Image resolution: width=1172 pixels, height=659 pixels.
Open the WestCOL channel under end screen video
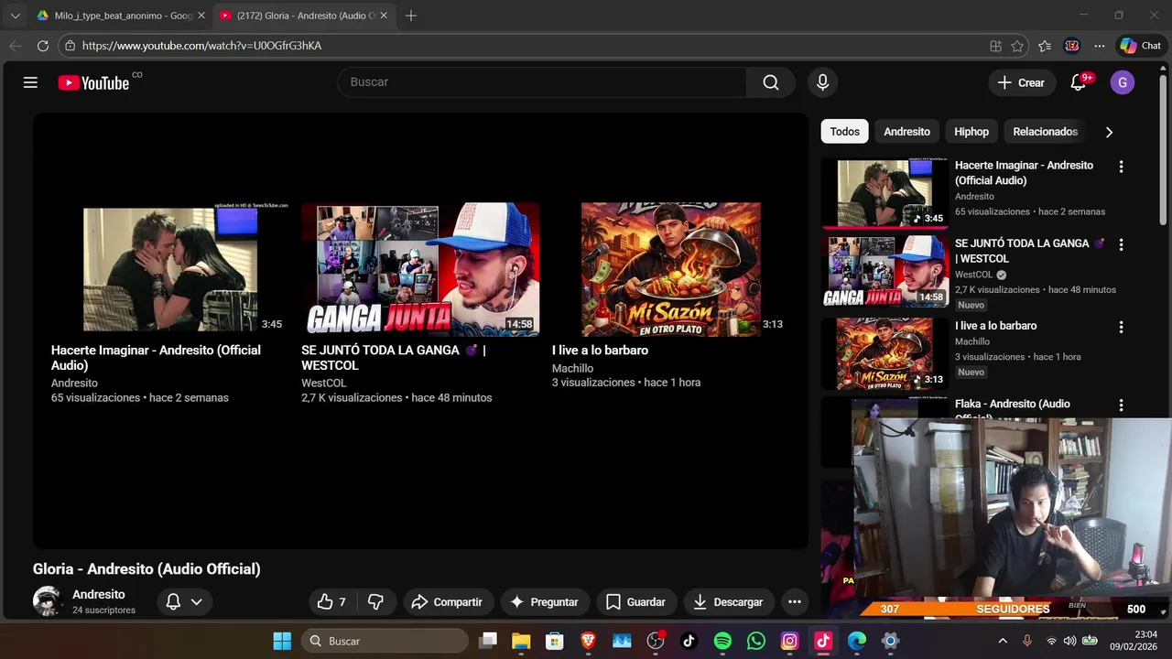(x=324, y=383)
